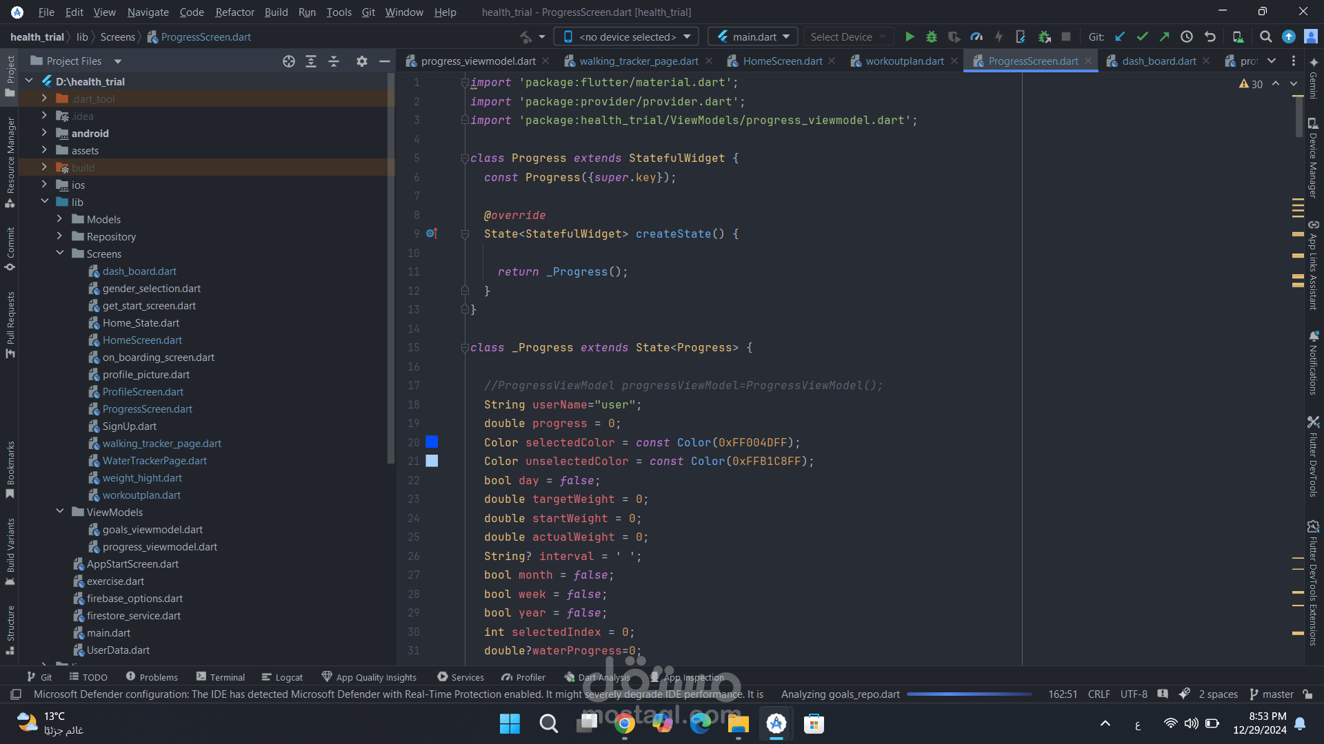Open the no device selected dropdown

click(627, 37)
